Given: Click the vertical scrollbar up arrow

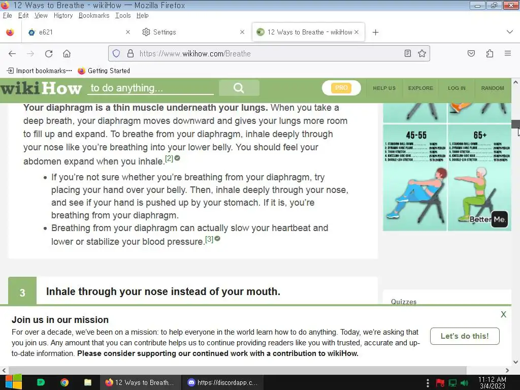Looking at the screenshot, I should (516, 82).
